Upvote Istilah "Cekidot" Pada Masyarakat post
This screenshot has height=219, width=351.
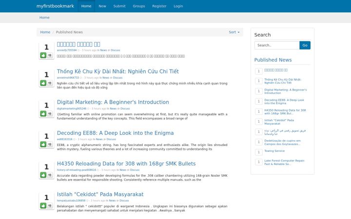click(43, 205)
